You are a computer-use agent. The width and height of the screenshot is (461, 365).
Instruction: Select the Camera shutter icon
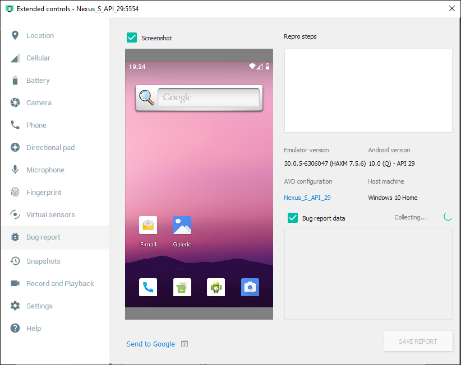pyautogui.click(x=15, y=102)
